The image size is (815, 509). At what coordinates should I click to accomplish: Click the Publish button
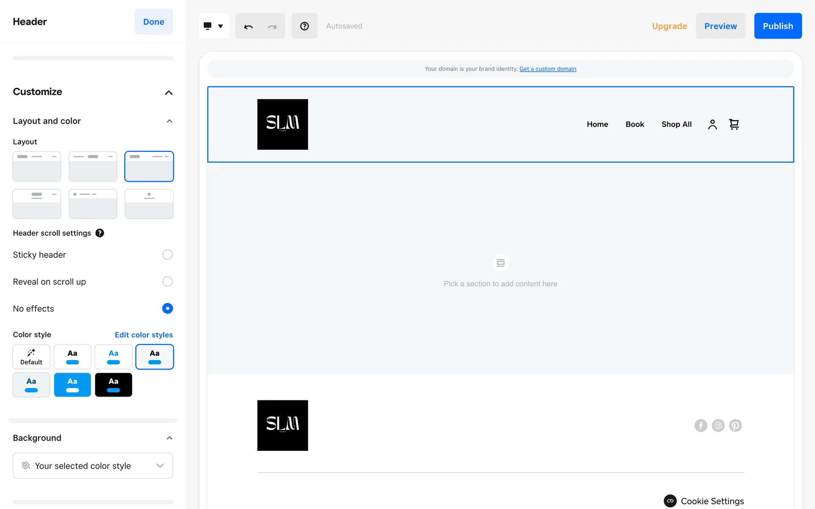click(778, 26)
